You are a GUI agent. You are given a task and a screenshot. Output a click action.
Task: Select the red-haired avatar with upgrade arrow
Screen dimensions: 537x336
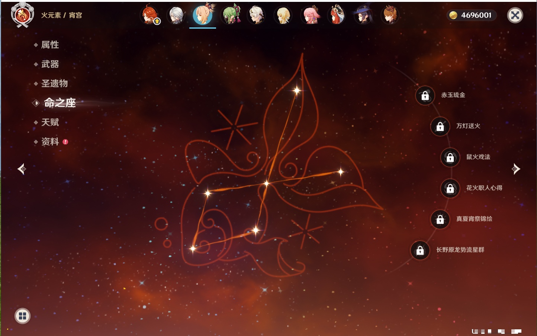(150, 15)
